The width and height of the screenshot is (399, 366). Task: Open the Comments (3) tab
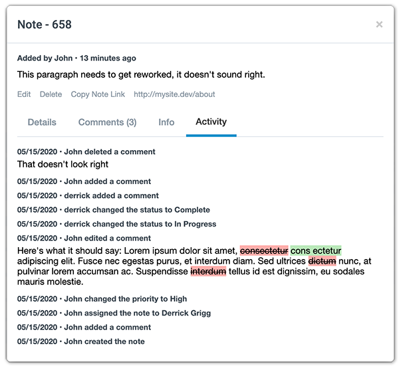tap(107, 122)
